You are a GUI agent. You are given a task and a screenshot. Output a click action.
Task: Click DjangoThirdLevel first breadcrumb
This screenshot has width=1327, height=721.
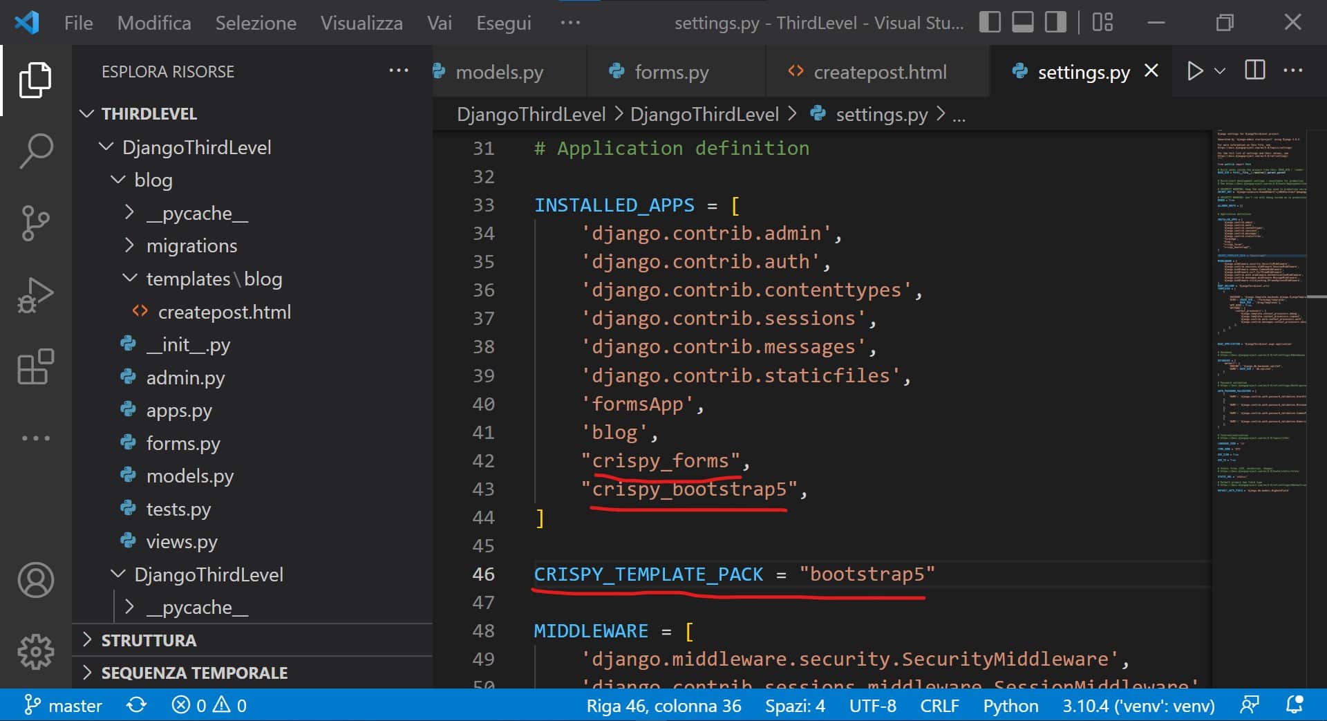(531, 114)
